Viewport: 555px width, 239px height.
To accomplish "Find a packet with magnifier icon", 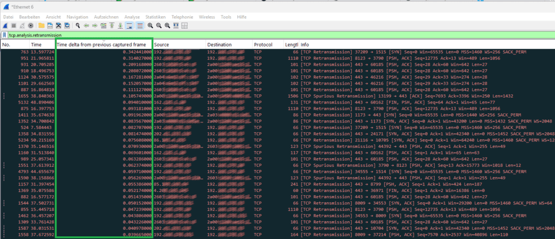I will pyautogui.click(x=78, y=25).
